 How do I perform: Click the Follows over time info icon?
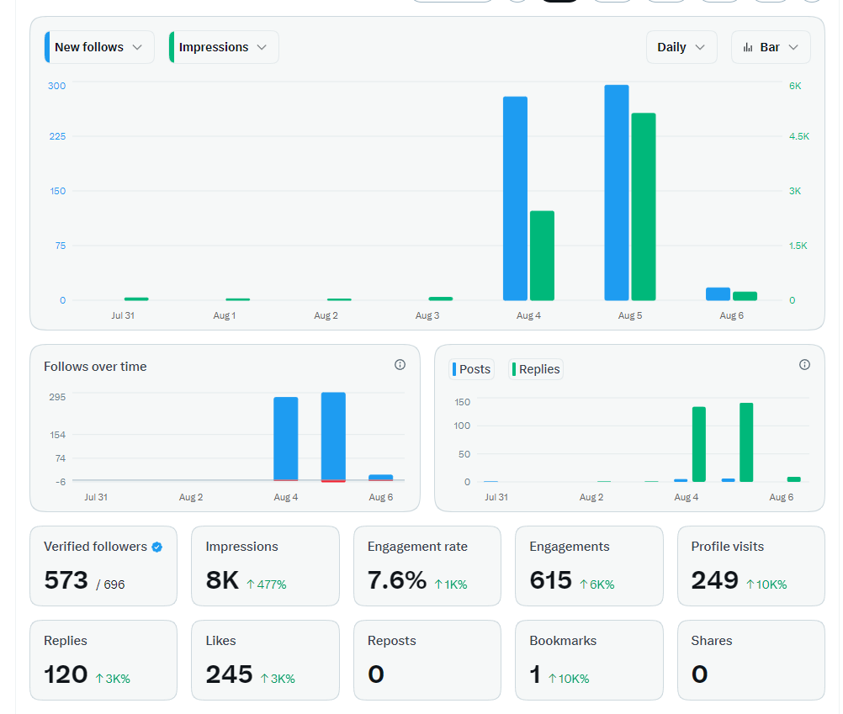[x=400, y=365]
